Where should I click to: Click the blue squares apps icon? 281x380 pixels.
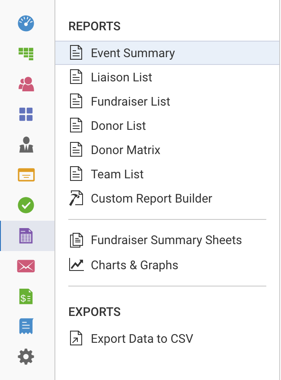(26, 114)
